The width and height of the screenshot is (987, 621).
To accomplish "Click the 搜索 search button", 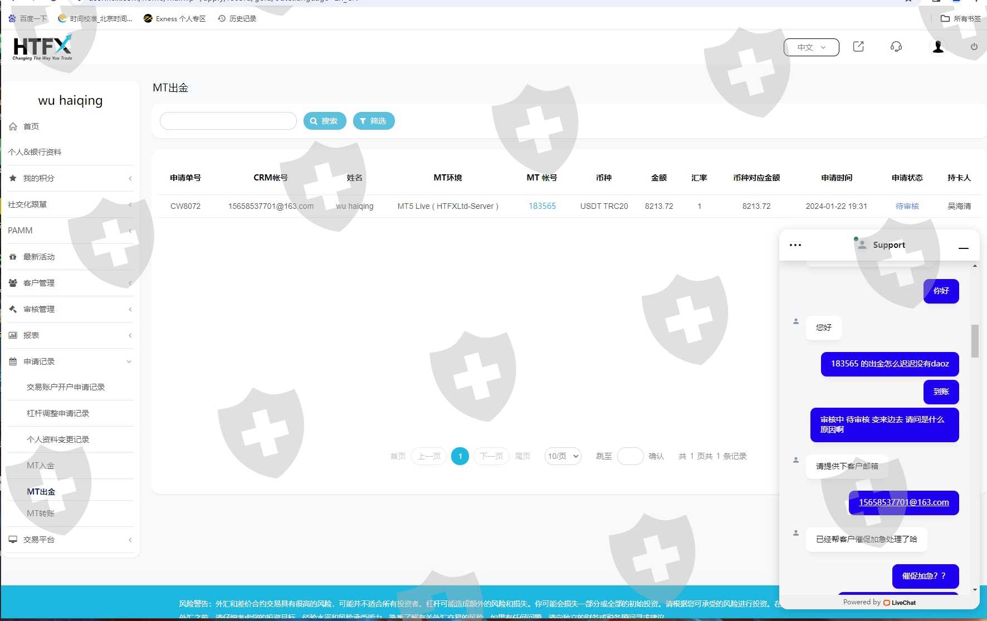I will pos(325,121).
